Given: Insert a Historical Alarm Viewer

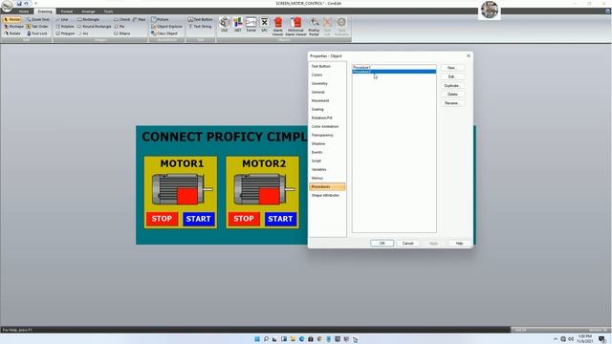Looking at the screenshot, I should [x=295, y=27].
